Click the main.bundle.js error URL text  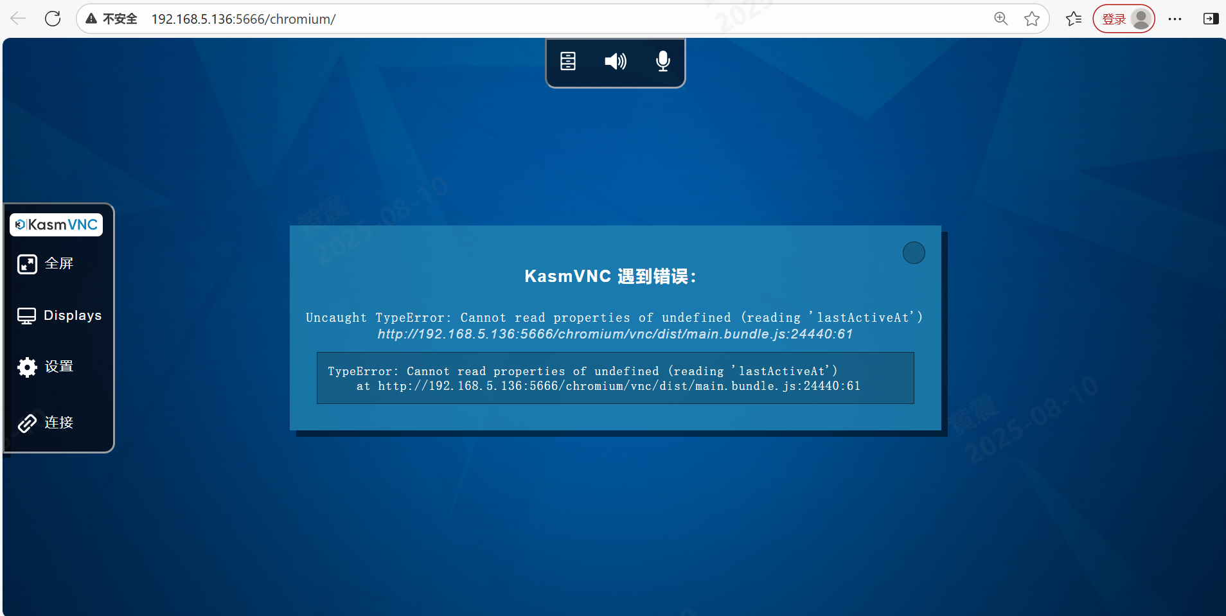pyautogui.click(x=615, y=334)
